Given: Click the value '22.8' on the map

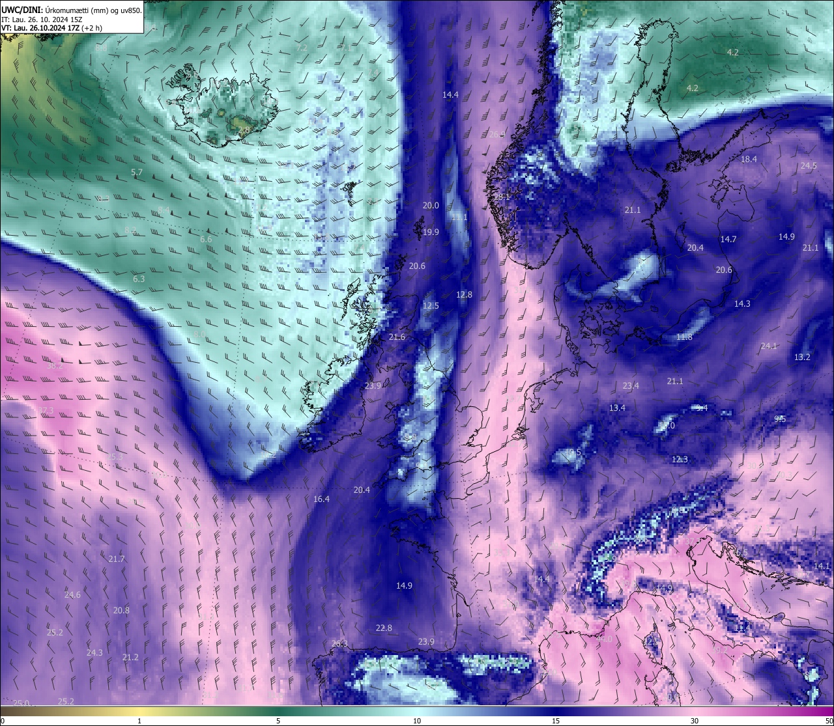Looking at the screenshot, I should (x=384, y=628).
